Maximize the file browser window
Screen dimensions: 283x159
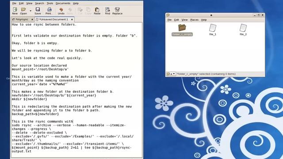[259, 15]
